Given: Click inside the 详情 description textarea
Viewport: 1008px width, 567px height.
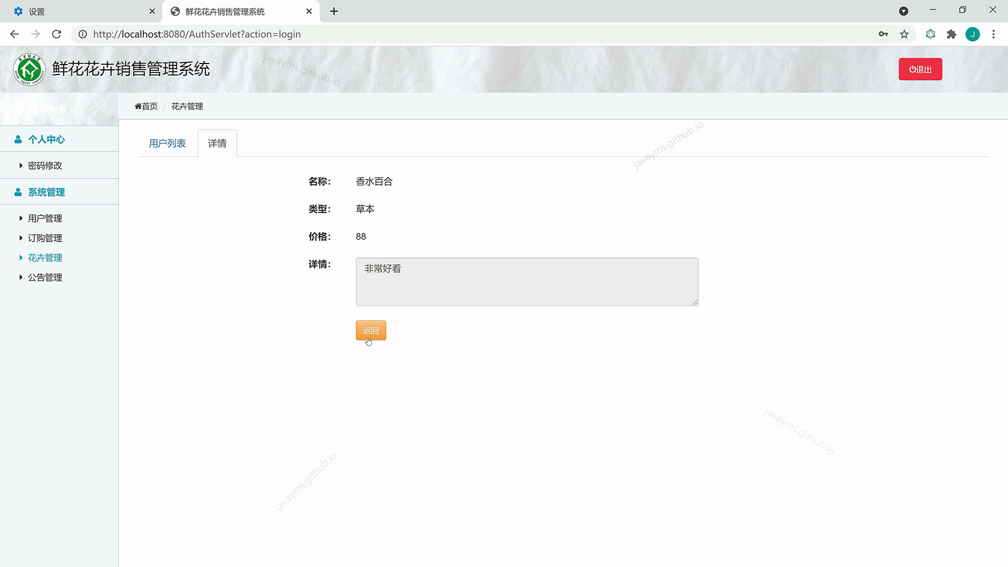Looking at the screenshot, I should click(527, 281).
